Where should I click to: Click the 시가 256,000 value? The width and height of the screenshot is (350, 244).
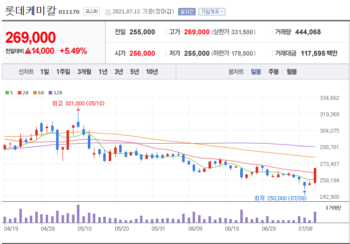142,53
